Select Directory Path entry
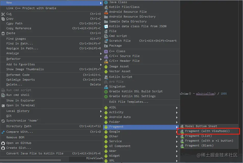This screenshot has height=163, width=243. [51, 126]
